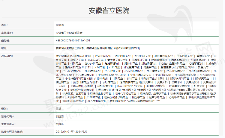Click the 主要负责人 row label
The width and height of the screenshot is (225, 138).
pos(8,124)
